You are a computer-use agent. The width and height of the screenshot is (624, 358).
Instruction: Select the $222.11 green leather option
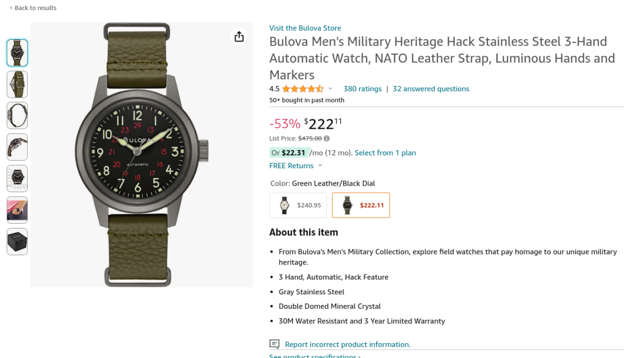click(361, 205)
